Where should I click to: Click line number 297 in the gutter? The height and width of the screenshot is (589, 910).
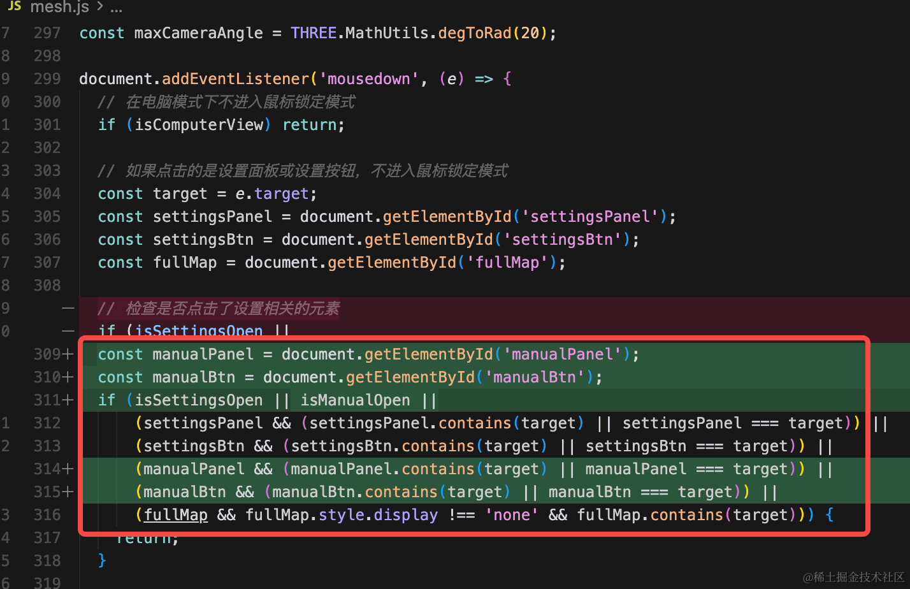click(47, 33)
